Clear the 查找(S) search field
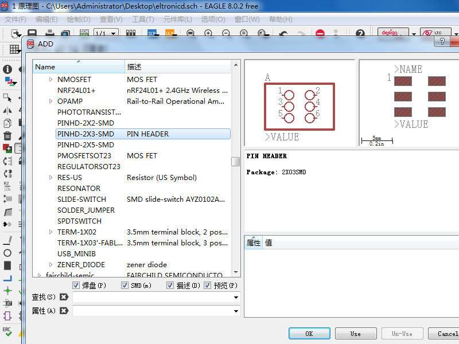The width and height of the screenshot is (459, 344). 64,297
